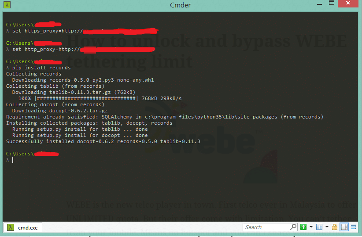Screen dimensions: 362x237
Task: Click the magnifier search icon
Action: coord(293,227)
